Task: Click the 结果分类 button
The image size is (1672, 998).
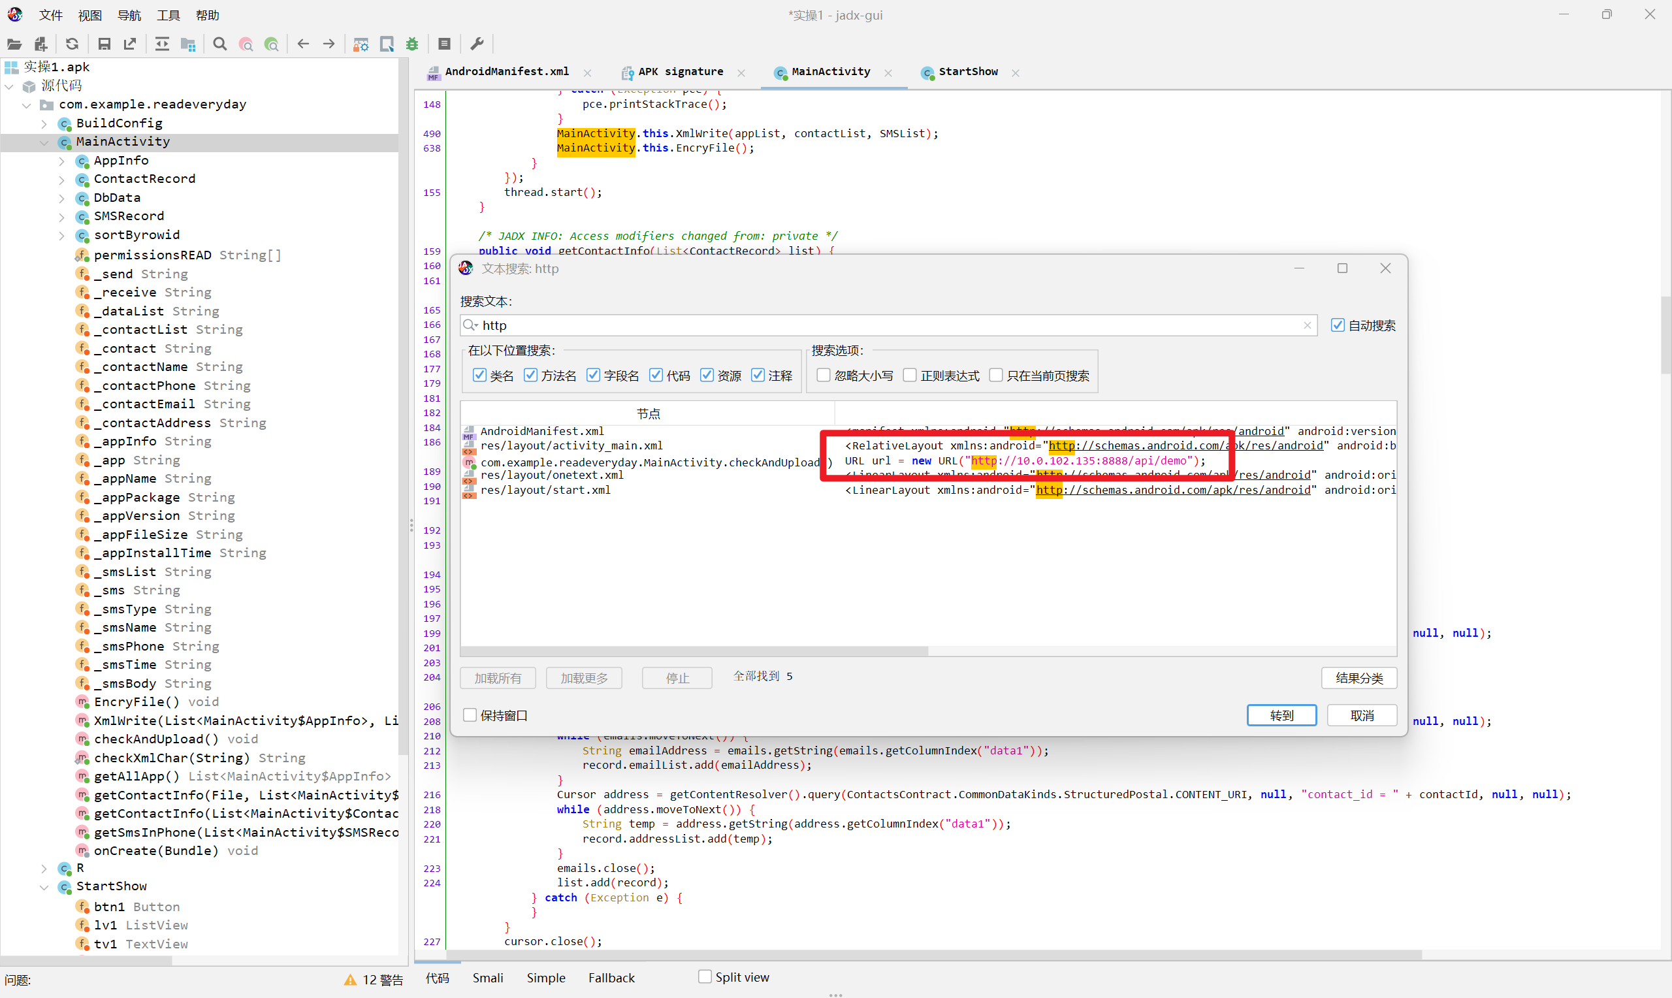Action: click(1358, 678)
